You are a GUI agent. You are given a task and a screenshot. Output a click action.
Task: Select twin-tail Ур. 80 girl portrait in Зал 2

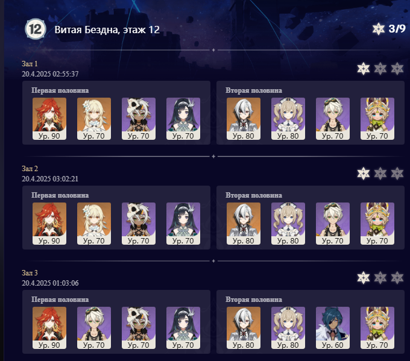pos(288,224)
